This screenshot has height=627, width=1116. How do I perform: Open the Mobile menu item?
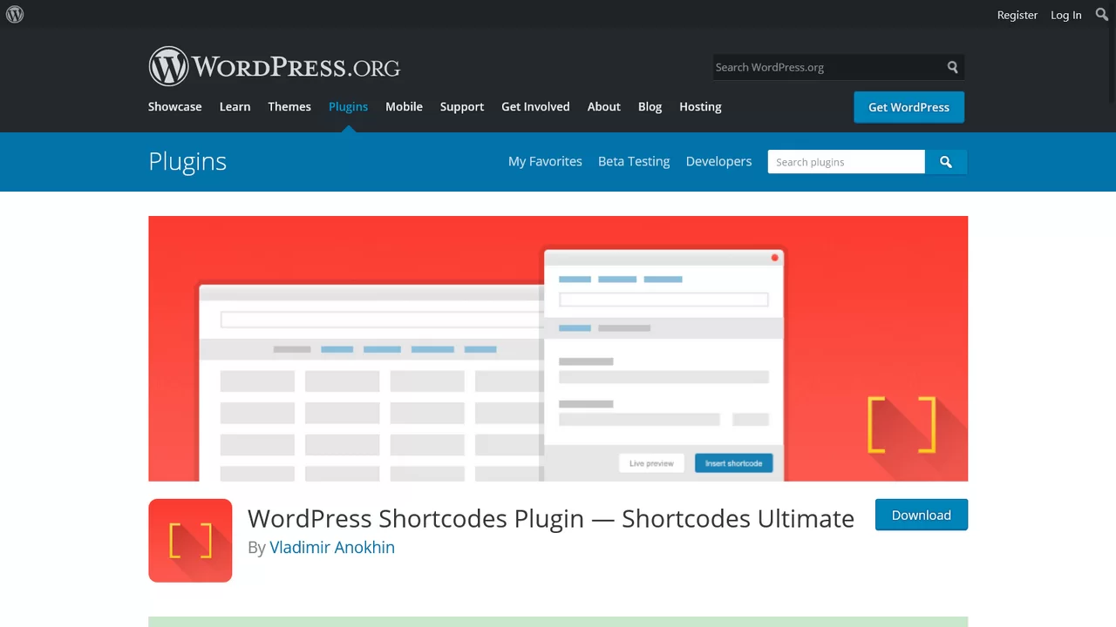point(404,106)
